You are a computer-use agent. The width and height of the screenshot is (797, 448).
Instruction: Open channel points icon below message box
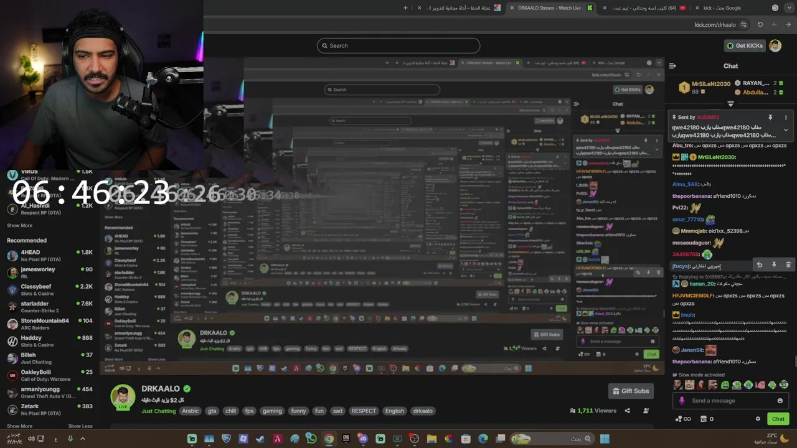[x=683, y=419]
